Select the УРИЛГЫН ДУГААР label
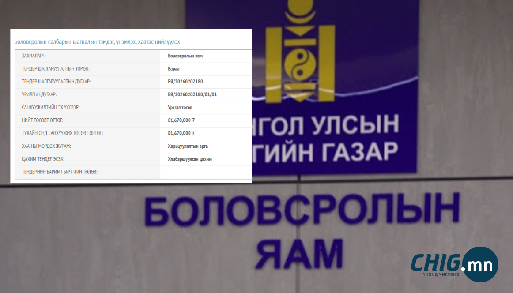Image resolution: width=513 pixels, height=293 pixels. [39, 94]
